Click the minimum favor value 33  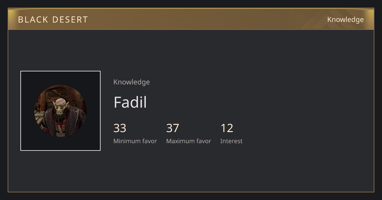click(x=120, y=128)
